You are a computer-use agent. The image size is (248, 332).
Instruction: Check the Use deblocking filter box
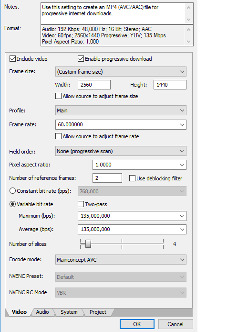pyautogui.click(x=132, y=178)
